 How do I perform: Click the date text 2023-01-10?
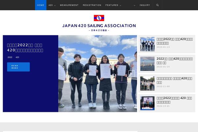[x=163, y=67]
